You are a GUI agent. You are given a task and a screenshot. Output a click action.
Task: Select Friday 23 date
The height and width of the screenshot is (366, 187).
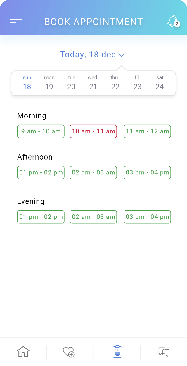click(137, 83)
